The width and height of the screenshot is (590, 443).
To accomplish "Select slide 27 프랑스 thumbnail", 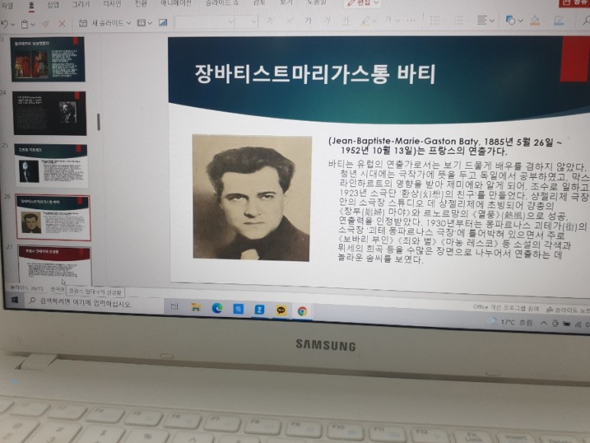I will click(x=54, y=265).
